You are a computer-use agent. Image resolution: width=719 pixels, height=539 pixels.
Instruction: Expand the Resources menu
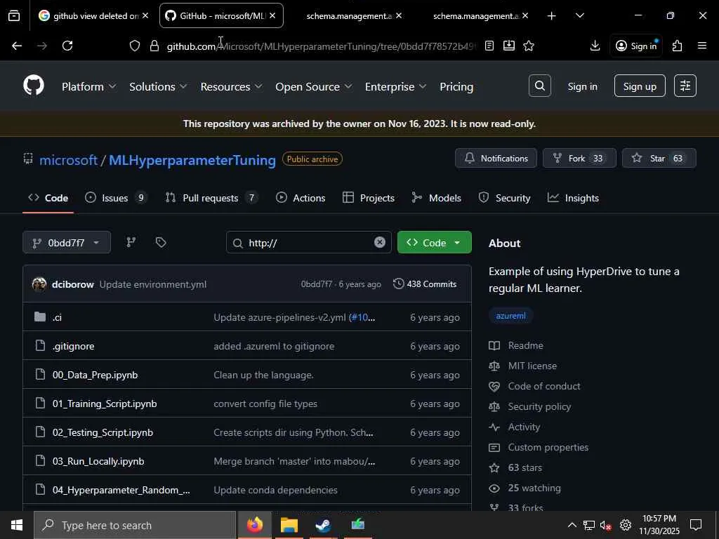pyautogui.click(x=232, y=86)
